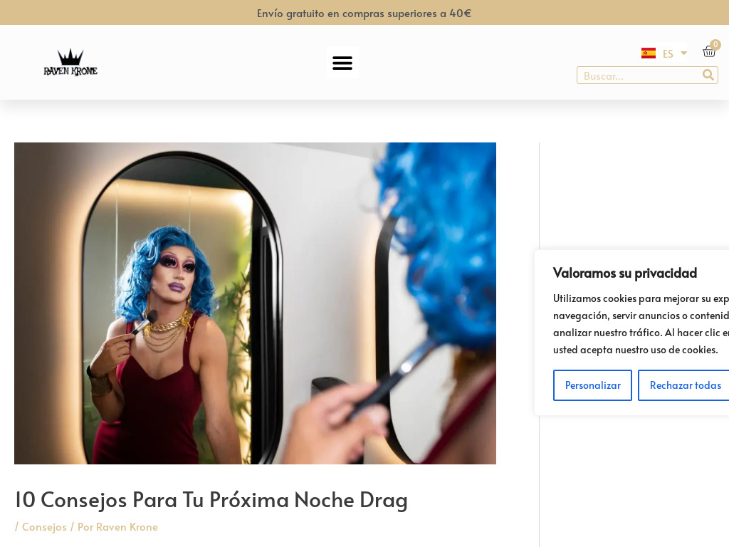The height and width of the screenshot is (547, 729).
Task: Open the shopping cart
Action: tap(709, 51)
